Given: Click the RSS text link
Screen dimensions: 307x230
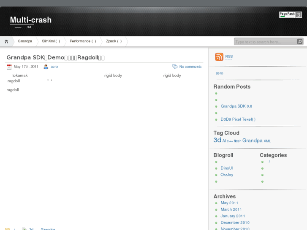Looking at the screenshot, I should [229, 57].
